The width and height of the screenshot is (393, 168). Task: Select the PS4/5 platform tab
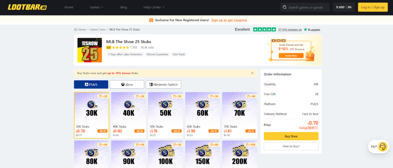(91, 84)
